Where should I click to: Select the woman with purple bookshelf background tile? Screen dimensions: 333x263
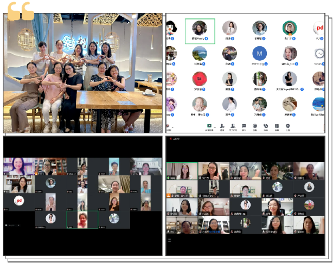click(19, 166)
